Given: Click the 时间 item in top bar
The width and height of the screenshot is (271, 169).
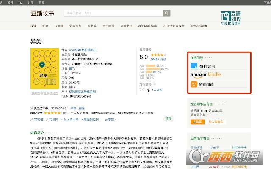Looking at the screenshot, I should coord(31,3).
